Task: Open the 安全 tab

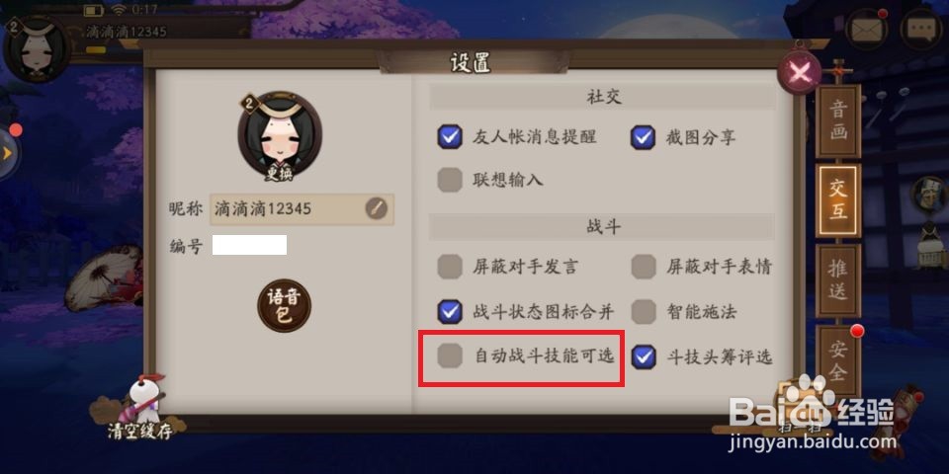Action: (838, 360)
